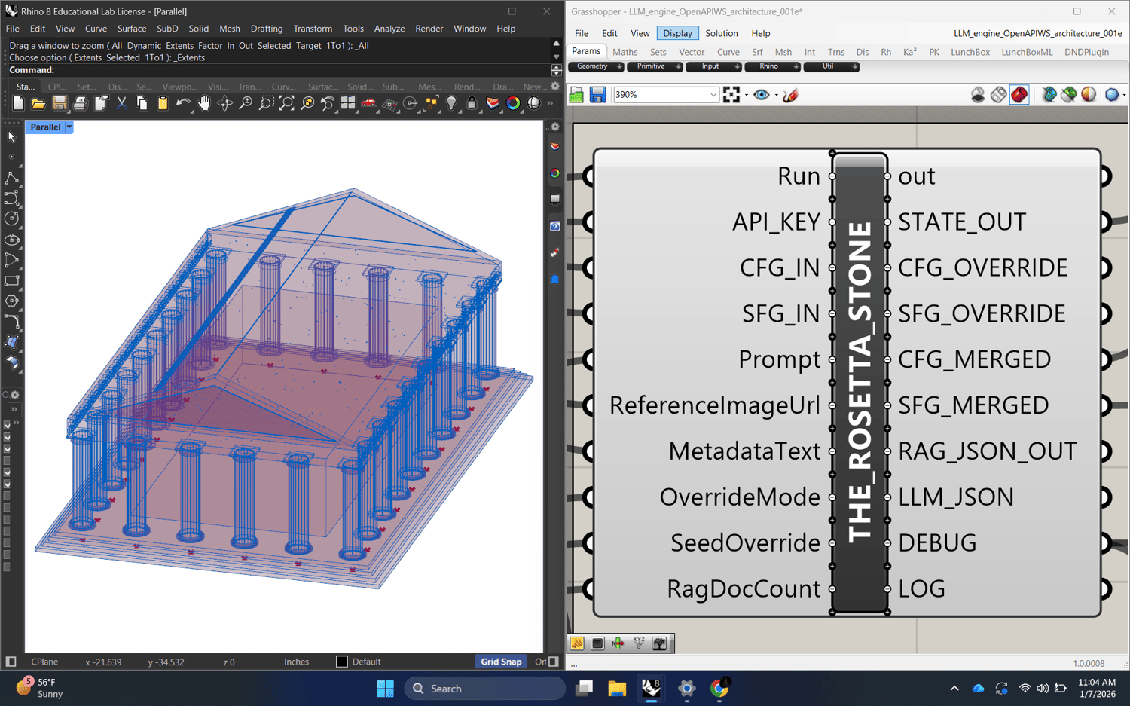Save the Grasshopper document with floppy icon
1130x706 pixels.
(597, 95)
